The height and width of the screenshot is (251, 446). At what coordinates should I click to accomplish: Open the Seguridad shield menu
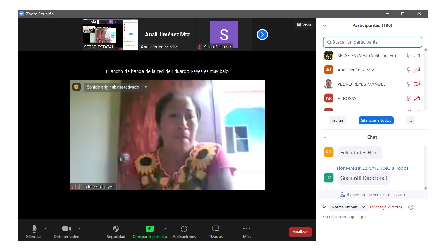116,232
